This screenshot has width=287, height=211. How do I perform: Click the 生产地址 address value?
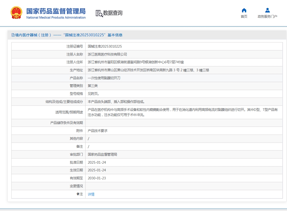(x=148, y=70)
